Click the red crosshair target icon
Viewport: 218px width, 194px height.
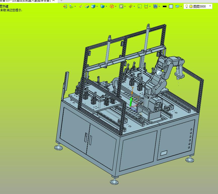[x=131, y=6]
